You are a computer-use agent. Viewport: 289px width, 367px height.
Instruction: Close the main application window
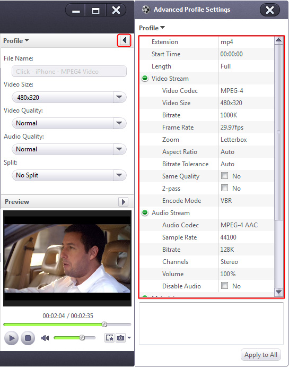tap(116, 11)
